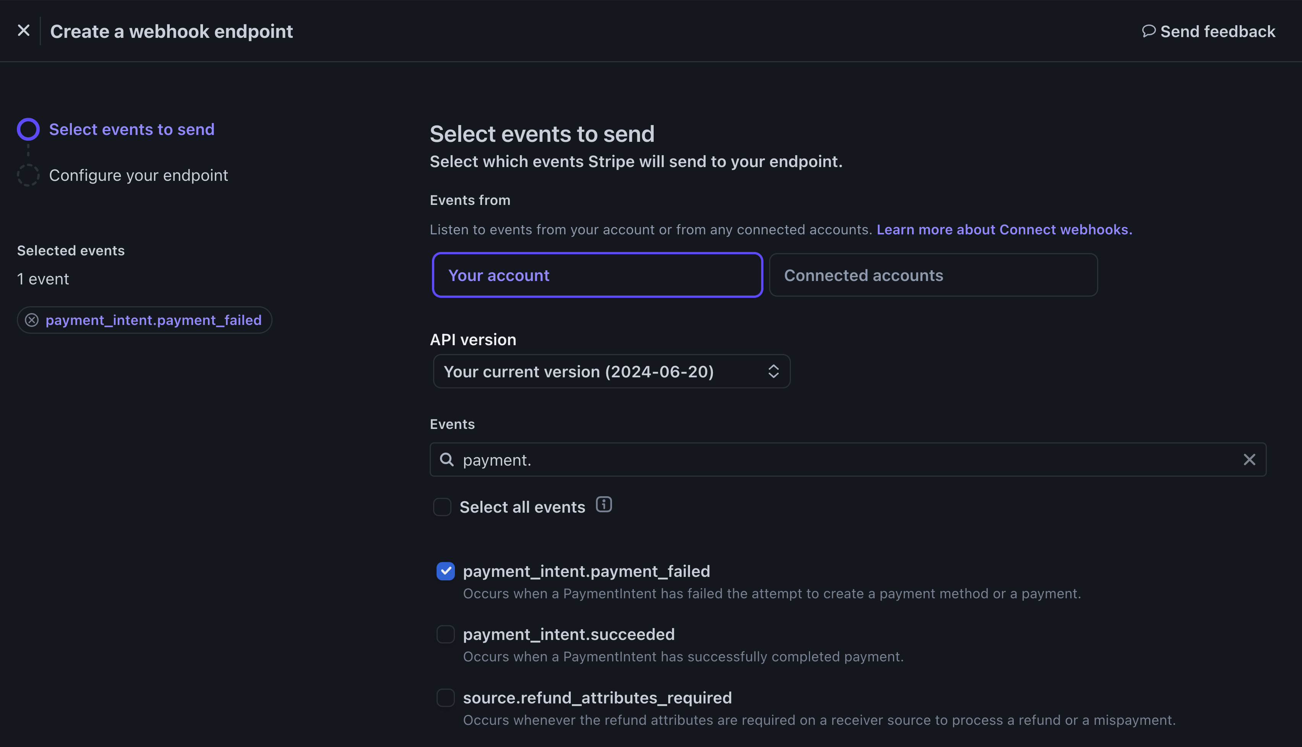The height and width of the screenshot is (747, 1302).
Task: Click the source.refund_attributes_required event label
Action: click(x=597, y=698)
